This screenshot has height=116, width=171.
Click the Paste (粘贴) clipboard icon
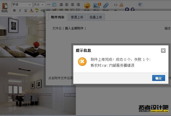point(4,6)
